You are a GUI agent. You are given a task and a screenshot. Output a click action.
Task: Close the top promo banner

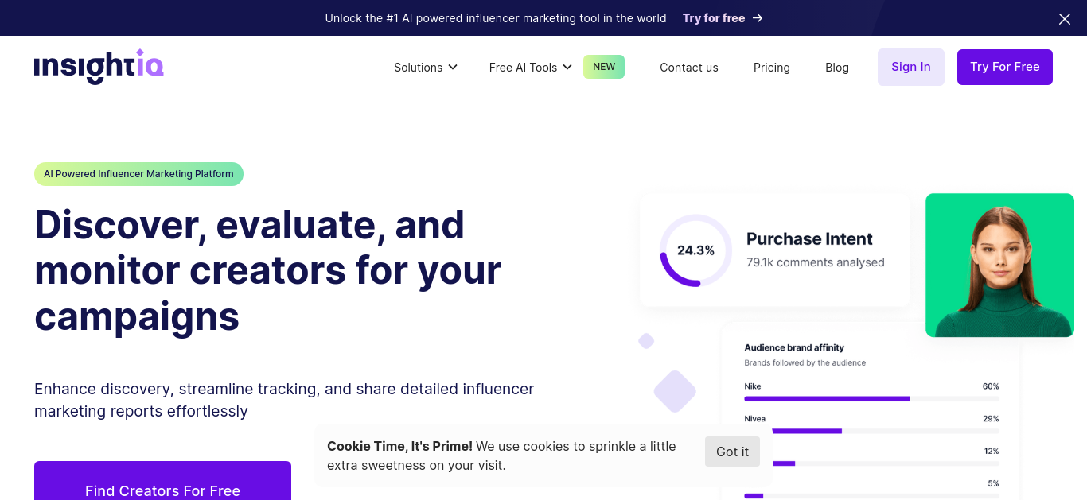click(x=1065, y=18)
